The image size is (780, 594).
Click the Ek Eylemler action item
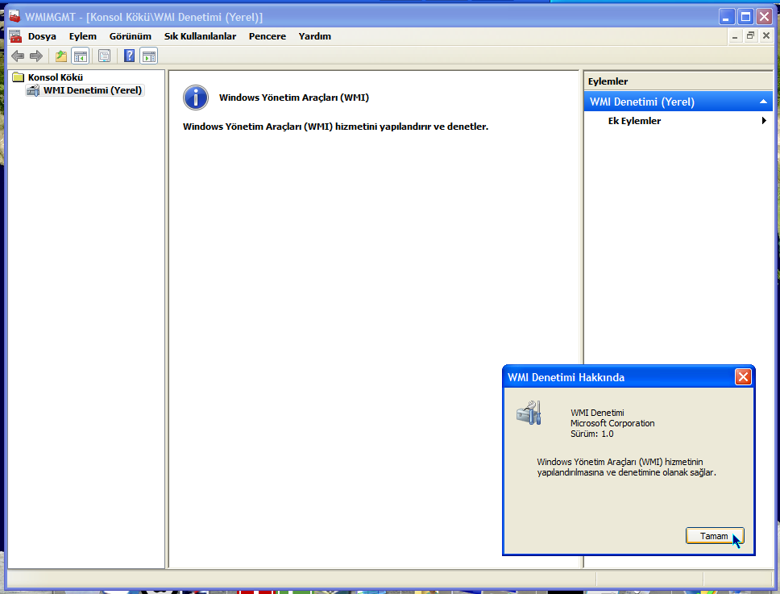pyautogui.click(x=634, y=121)
